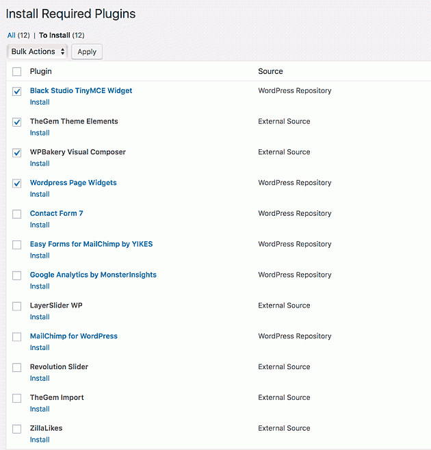Viewport: 431px width, 450px height.
Task: Uncheck TheGem Theme Elements checkbox
Action: [x=17, y=122]
